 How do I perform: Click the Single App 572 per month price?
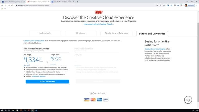point(56,59)
